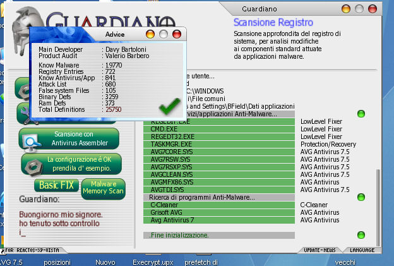
Task: Select the C-Cleaner entry in results
Action: [x=221, y=205]
